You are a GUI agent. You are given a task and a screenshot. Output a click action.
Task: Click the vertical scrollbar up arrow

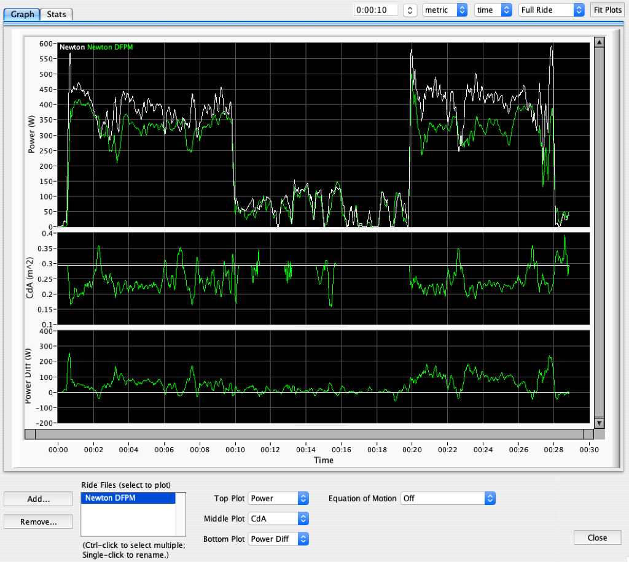599,42
